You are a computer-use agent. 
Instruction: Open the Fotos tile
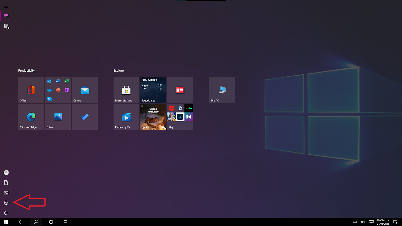pos(58,117)
